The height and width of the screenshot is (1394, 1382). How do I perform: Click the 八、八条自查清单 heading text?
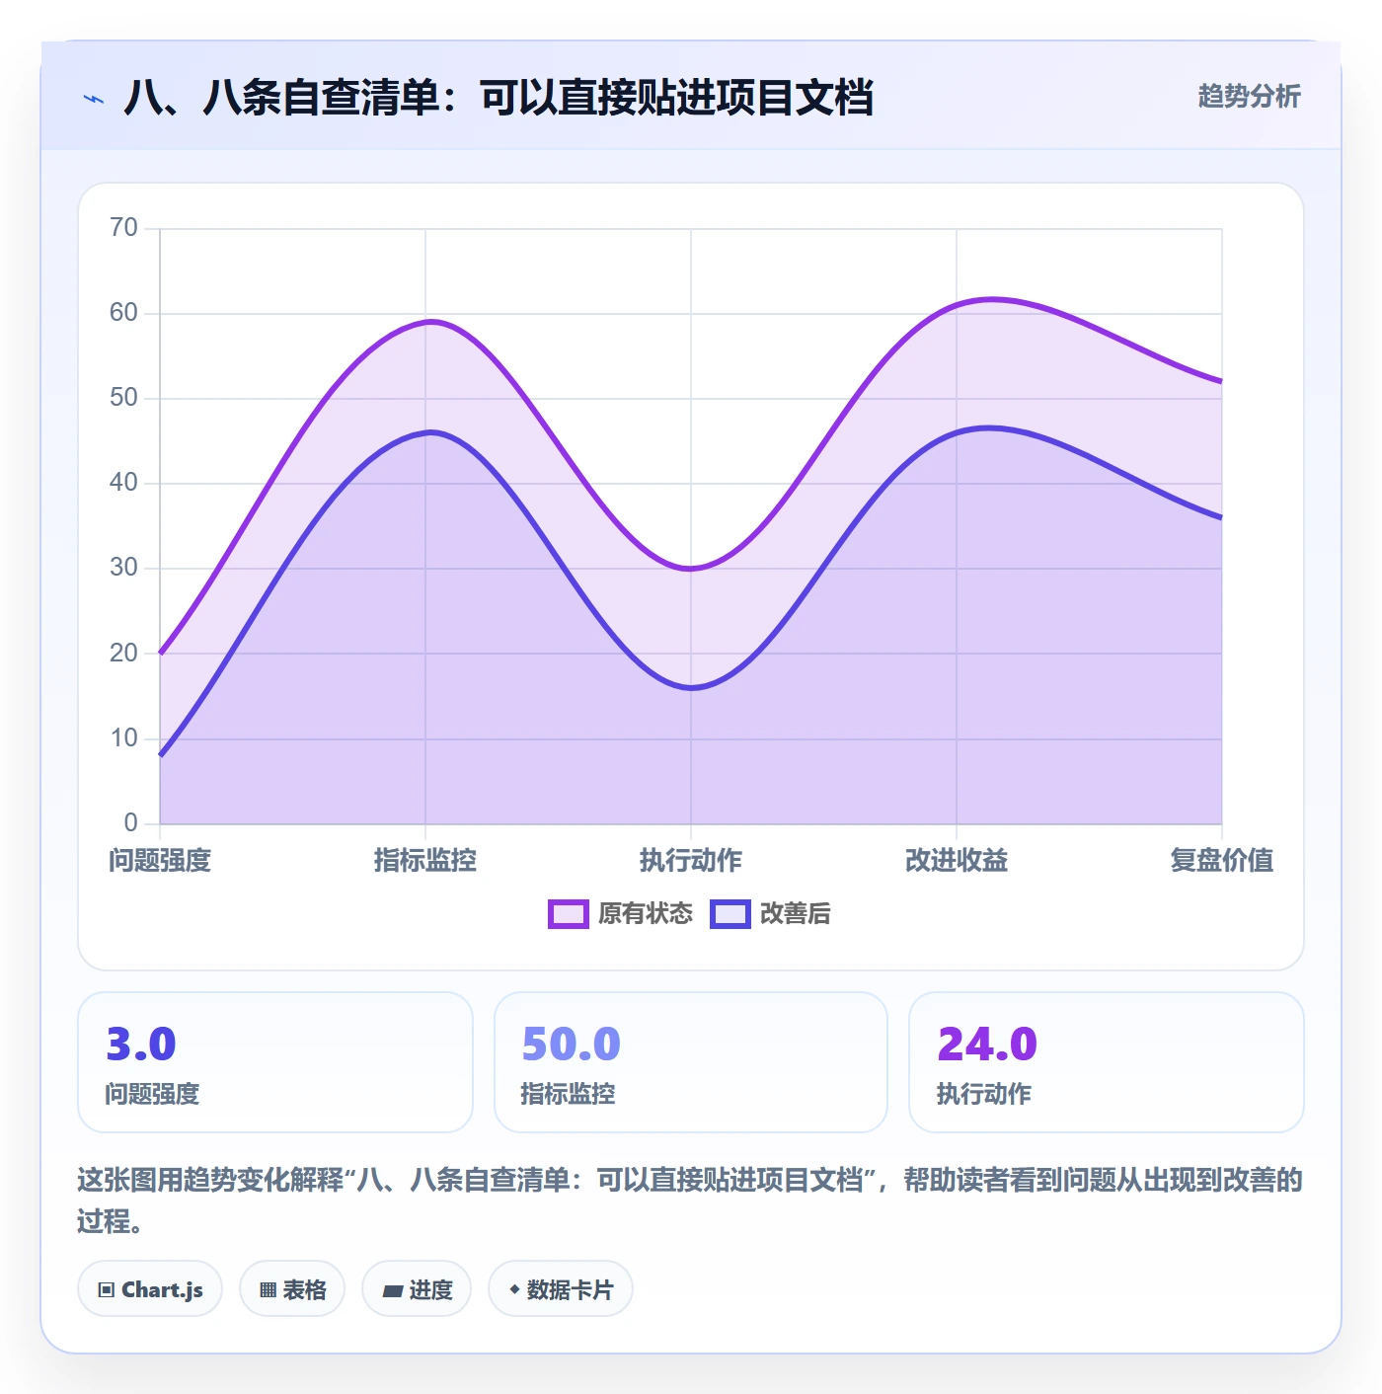(499, 98)
